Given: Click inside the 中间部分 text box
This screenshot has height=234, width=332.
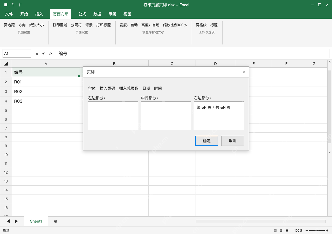Looking at the screenshot, I should [166, 116].
